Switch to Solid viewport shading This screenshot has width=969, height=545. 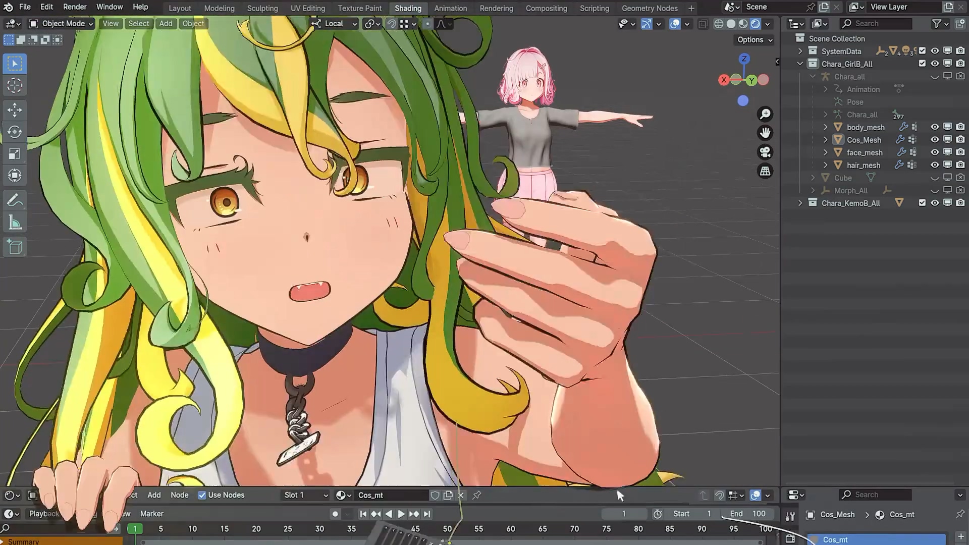tap(731, 24)
